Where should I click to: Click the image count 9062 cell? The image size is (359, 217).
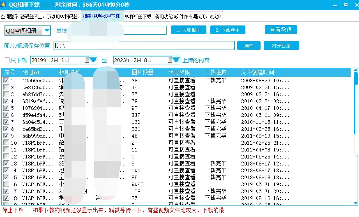[137, 184]
